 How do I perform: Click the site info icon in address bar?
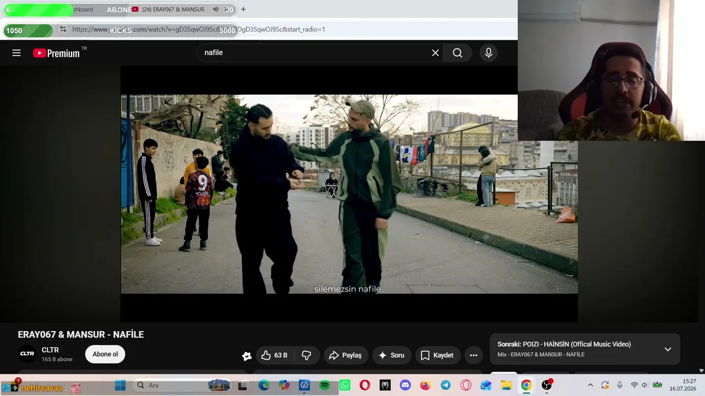point(63,29)
